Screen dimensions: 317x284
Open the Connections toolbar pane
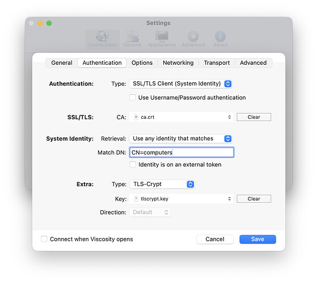tap(102, 39)
